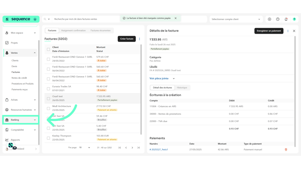
Task: Click the Comptabilité sidebar icon
Action: coord(7,130)
